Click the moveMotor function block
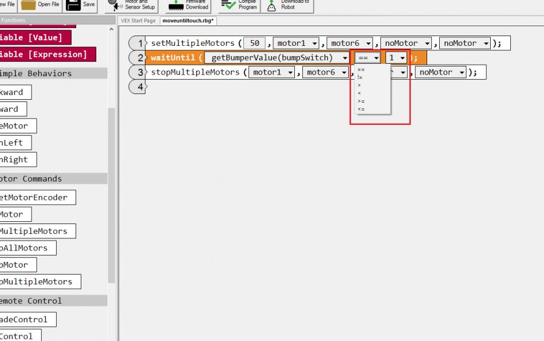 18,126
